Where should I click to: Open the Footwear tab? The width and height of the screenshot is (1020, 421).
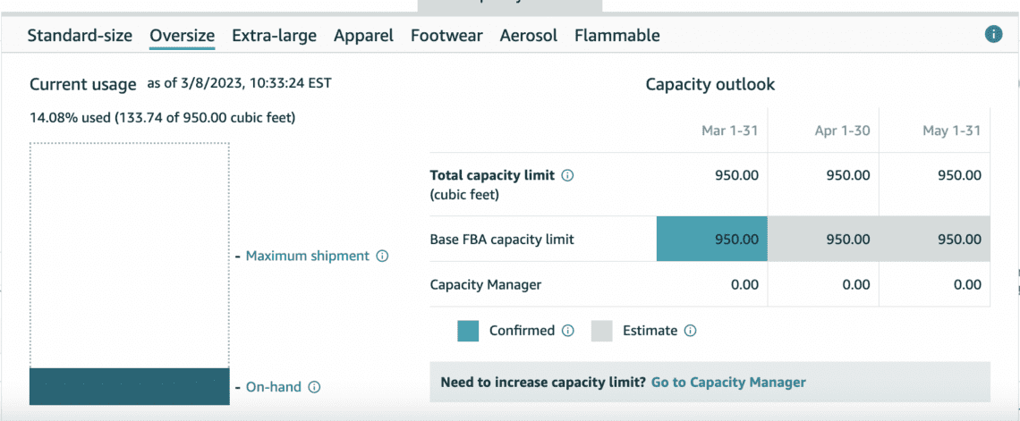coord(446,36)
